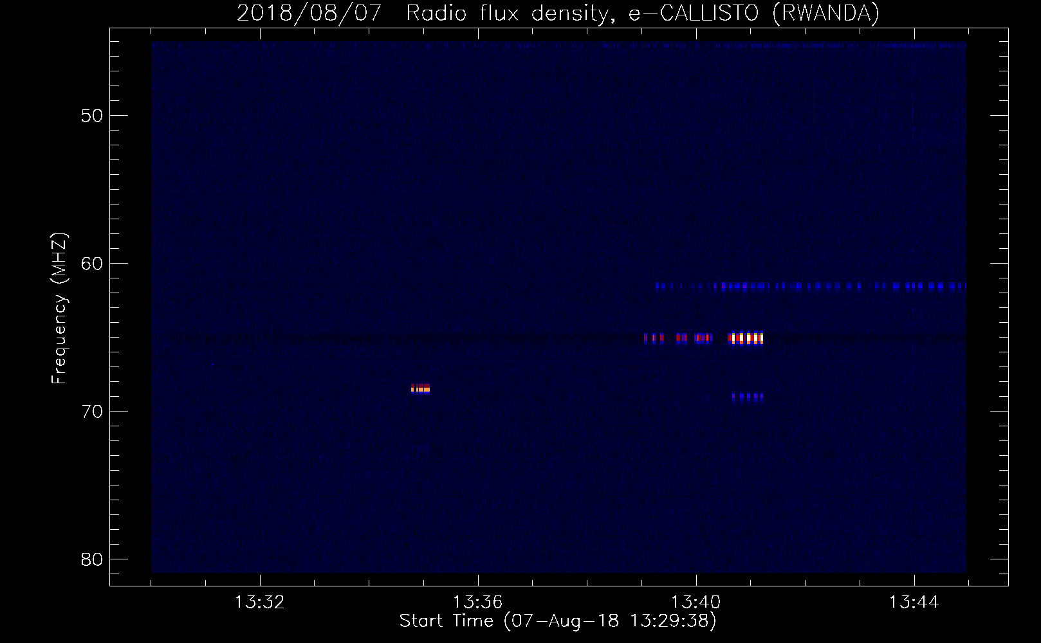The height and width of the screenshot is (643, 1041).
Task: Click the 13:40 time tick label
Action: (x=696, y=602)
